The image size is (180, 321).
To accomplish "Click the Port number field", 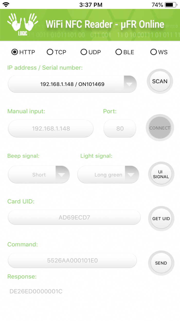I will [120, 129].
